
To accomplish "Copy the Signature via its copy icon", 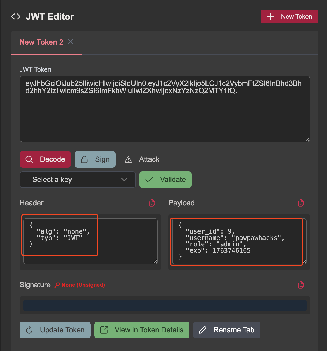I will pyautogui.click(x=301, y=285).
